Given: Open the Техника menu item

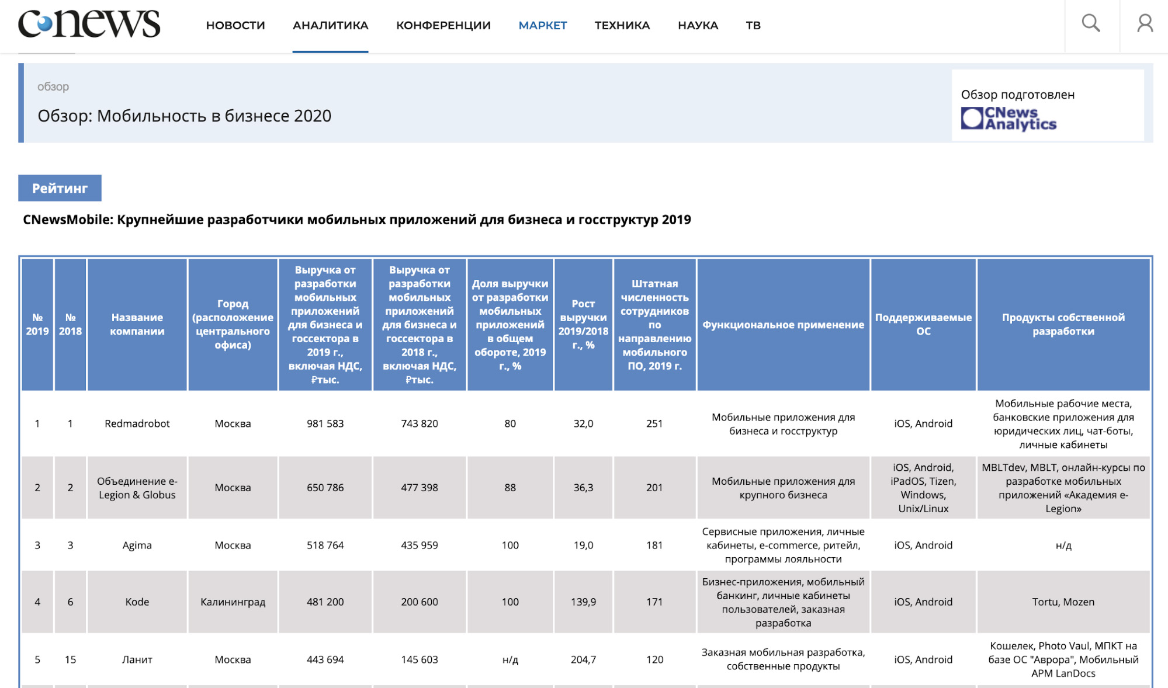Looking at the screenshot, I should [x=622, y=25].
